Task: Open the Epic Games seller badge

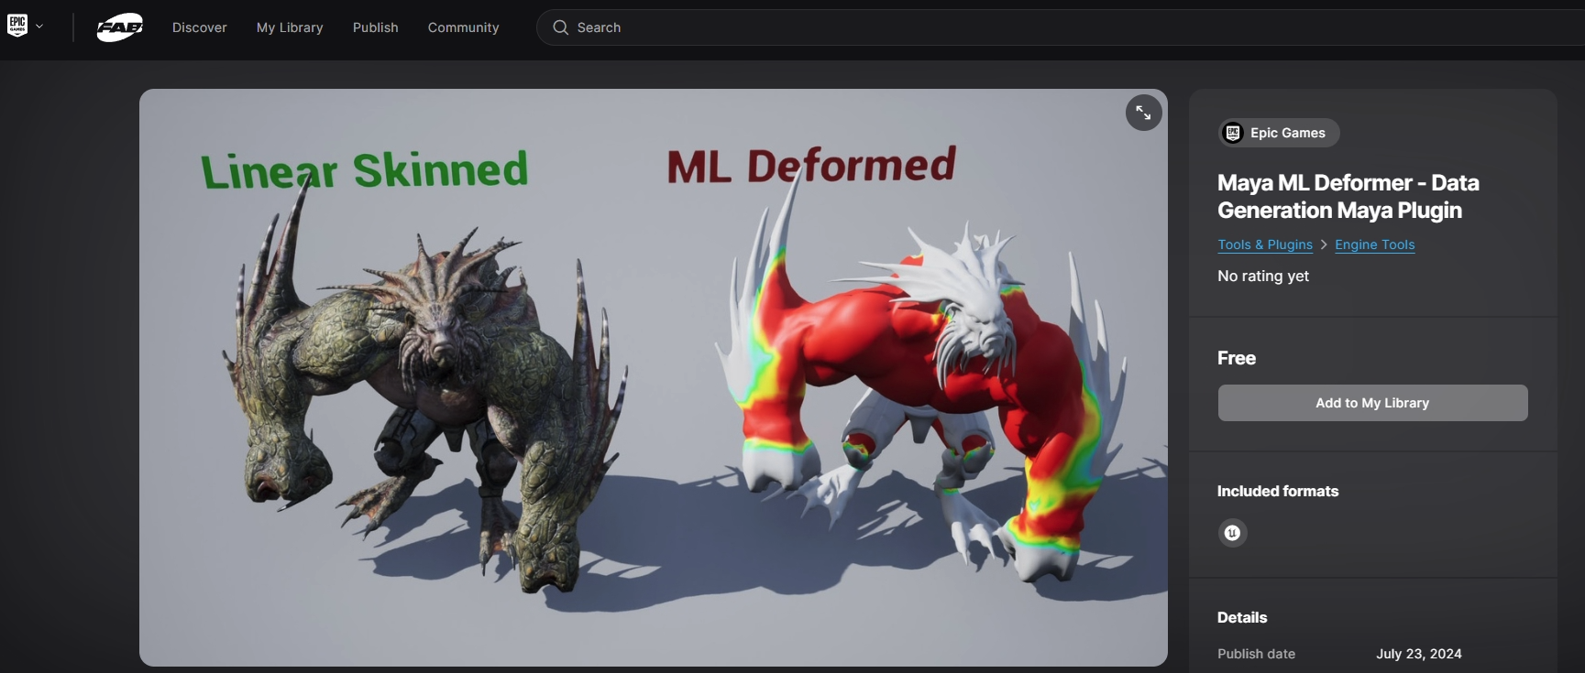Action: 1279,133
